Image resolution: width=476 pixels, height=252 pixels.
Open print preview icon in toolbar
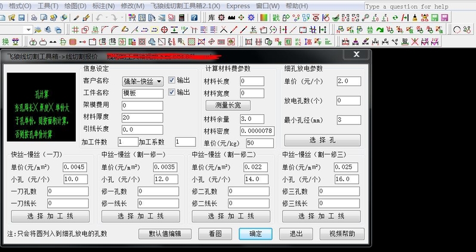point(44,18)
